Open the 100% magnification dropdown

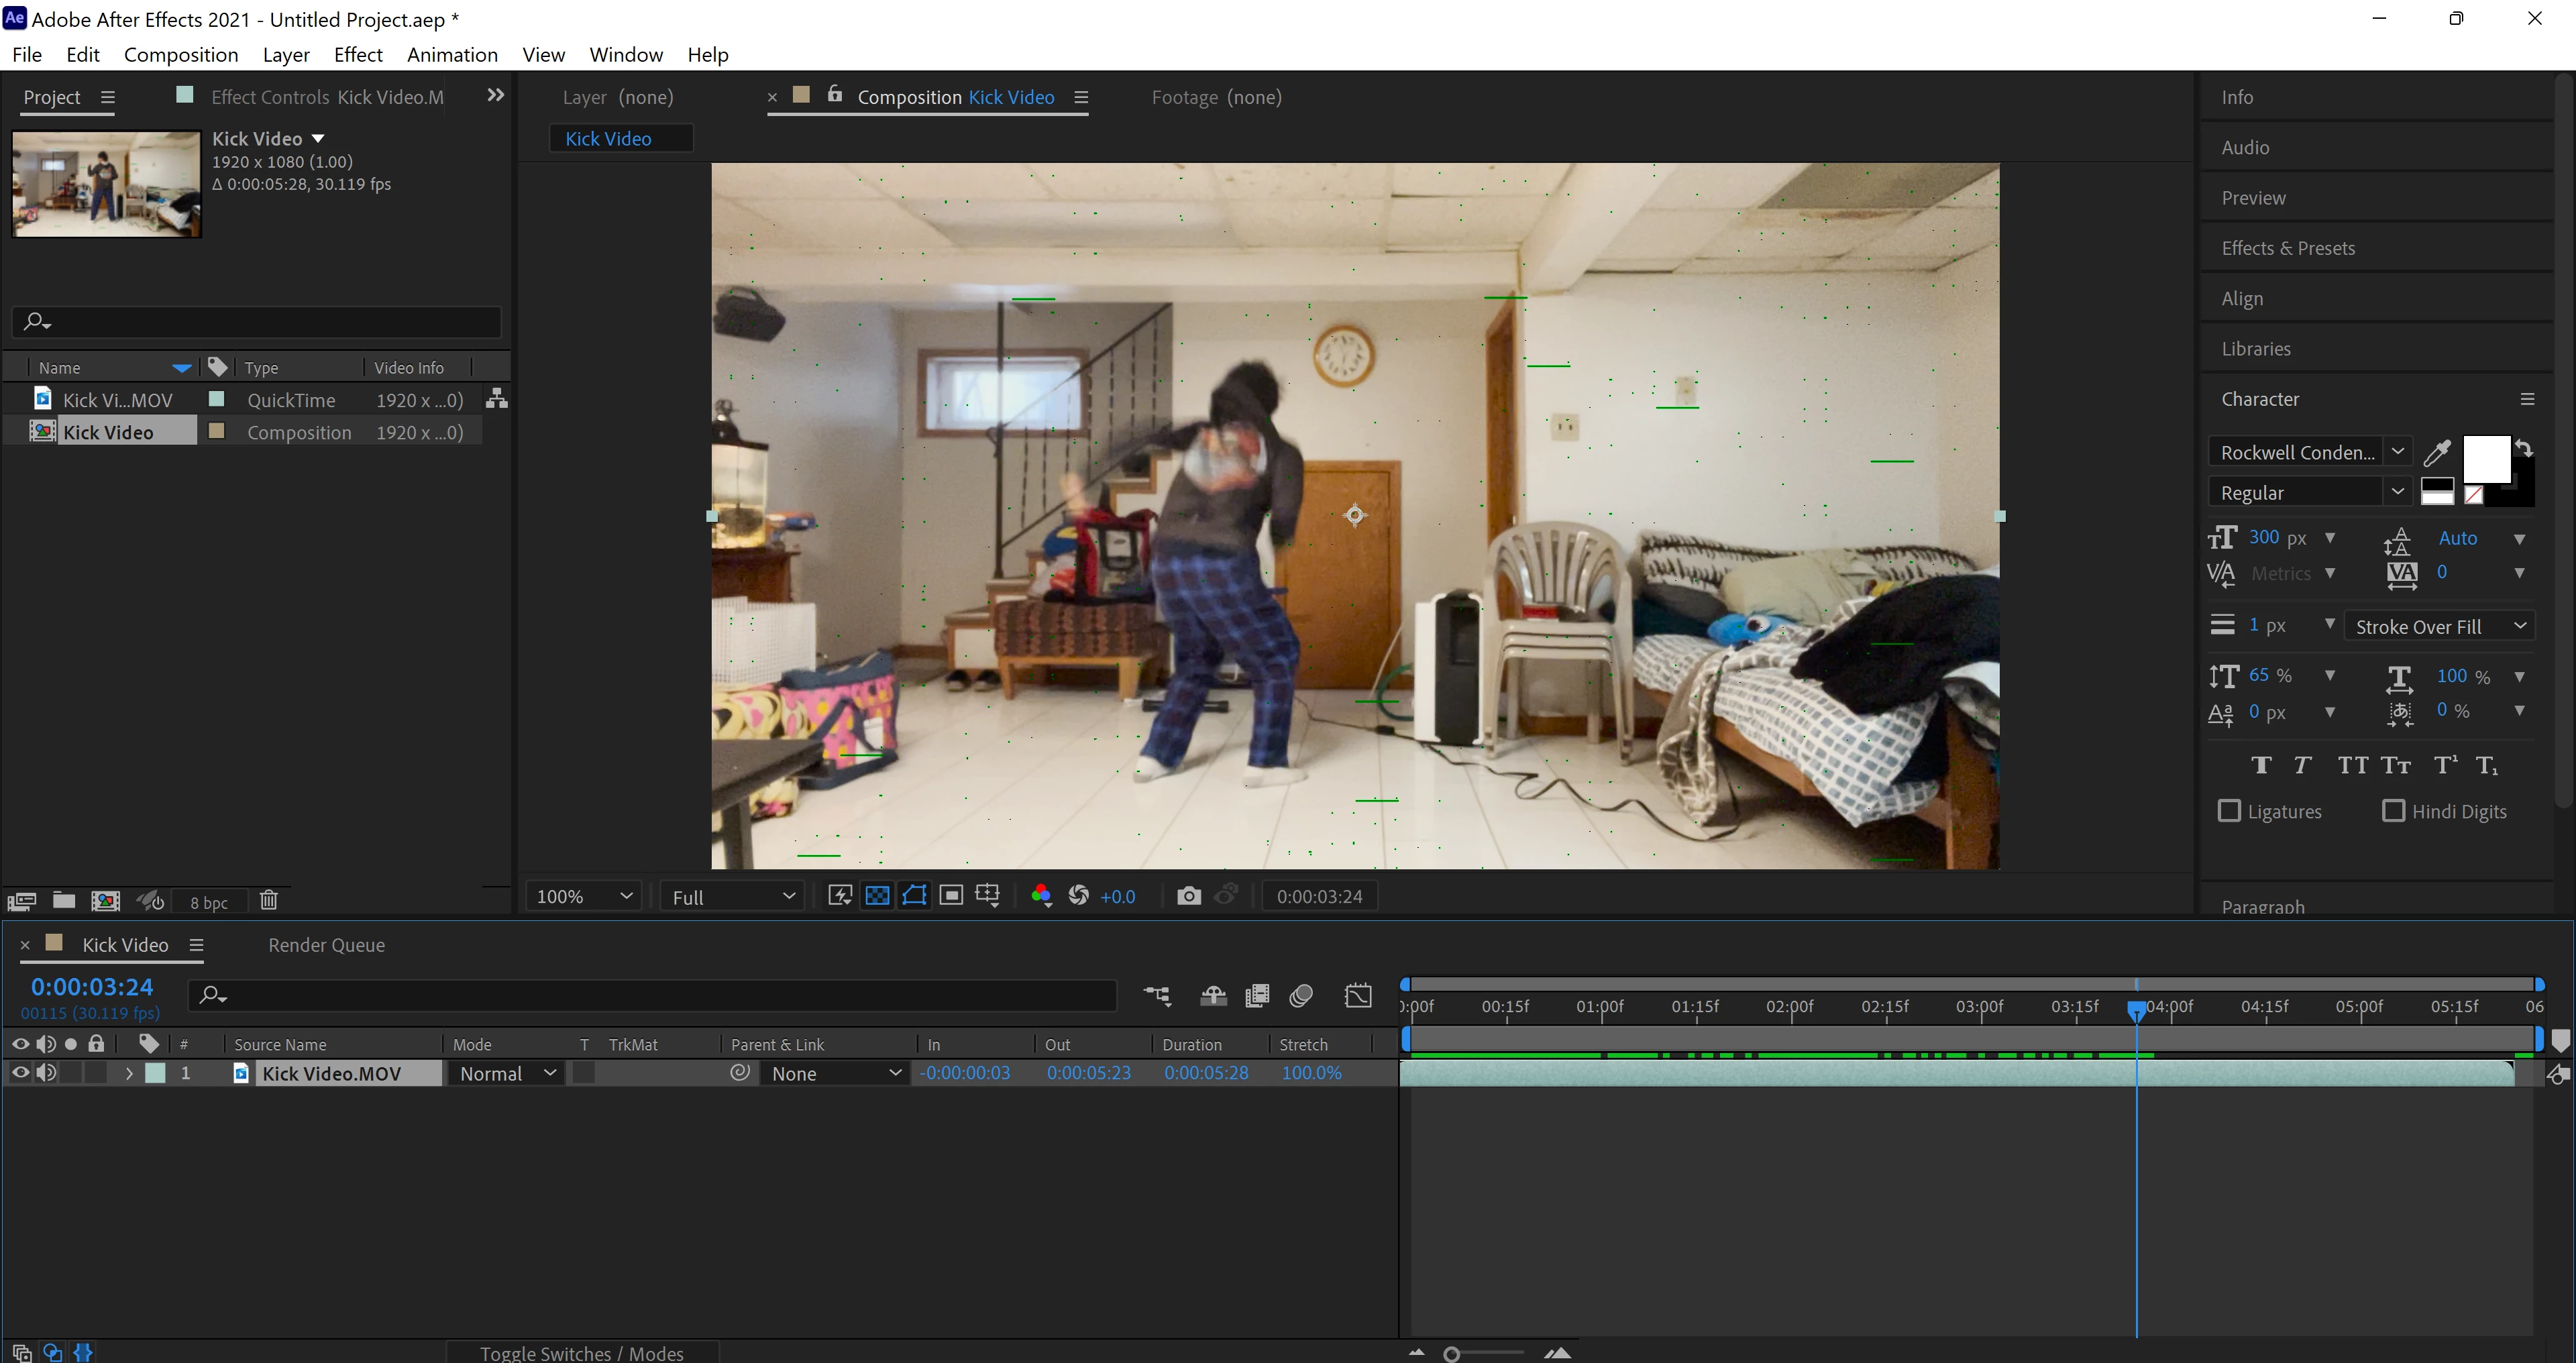pos(584,897)
